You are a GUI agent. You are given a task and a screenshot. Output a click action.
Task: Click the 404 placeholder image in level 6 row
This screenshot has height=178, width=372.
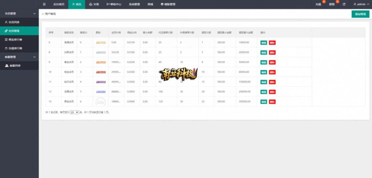tap(101, 102)
